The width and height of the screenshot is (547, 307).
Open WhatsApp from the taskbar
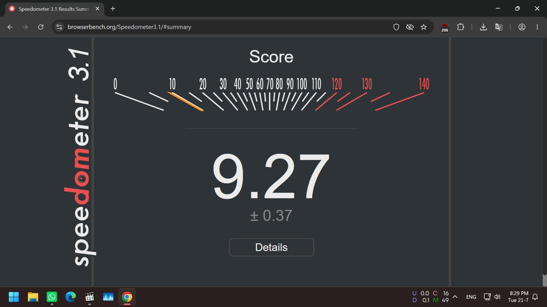click(x=52, y=297)
